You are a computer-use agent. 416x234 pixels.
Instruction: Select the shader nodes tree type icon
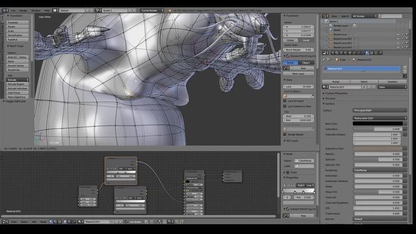(x=51, y=222)
